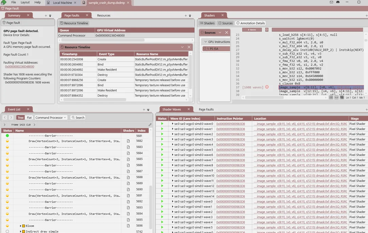Switch to the Resources tab
368x233 pixels.
104,15
